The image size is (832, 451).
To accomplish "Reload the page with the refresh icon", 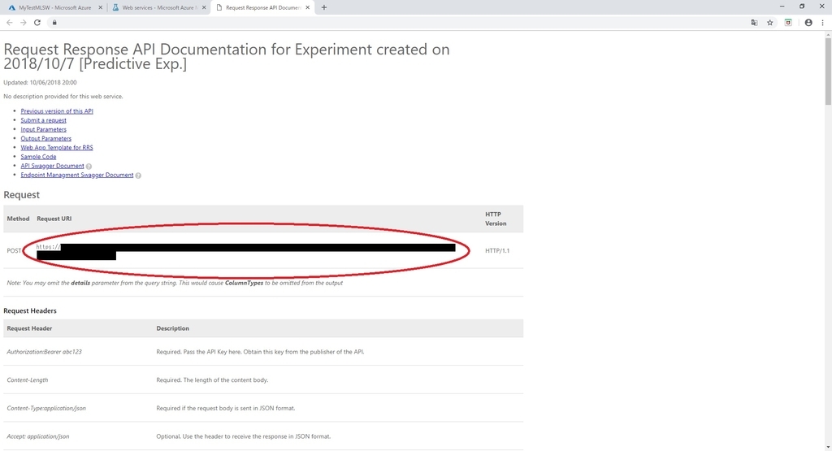I will click(x=37, y=22).
